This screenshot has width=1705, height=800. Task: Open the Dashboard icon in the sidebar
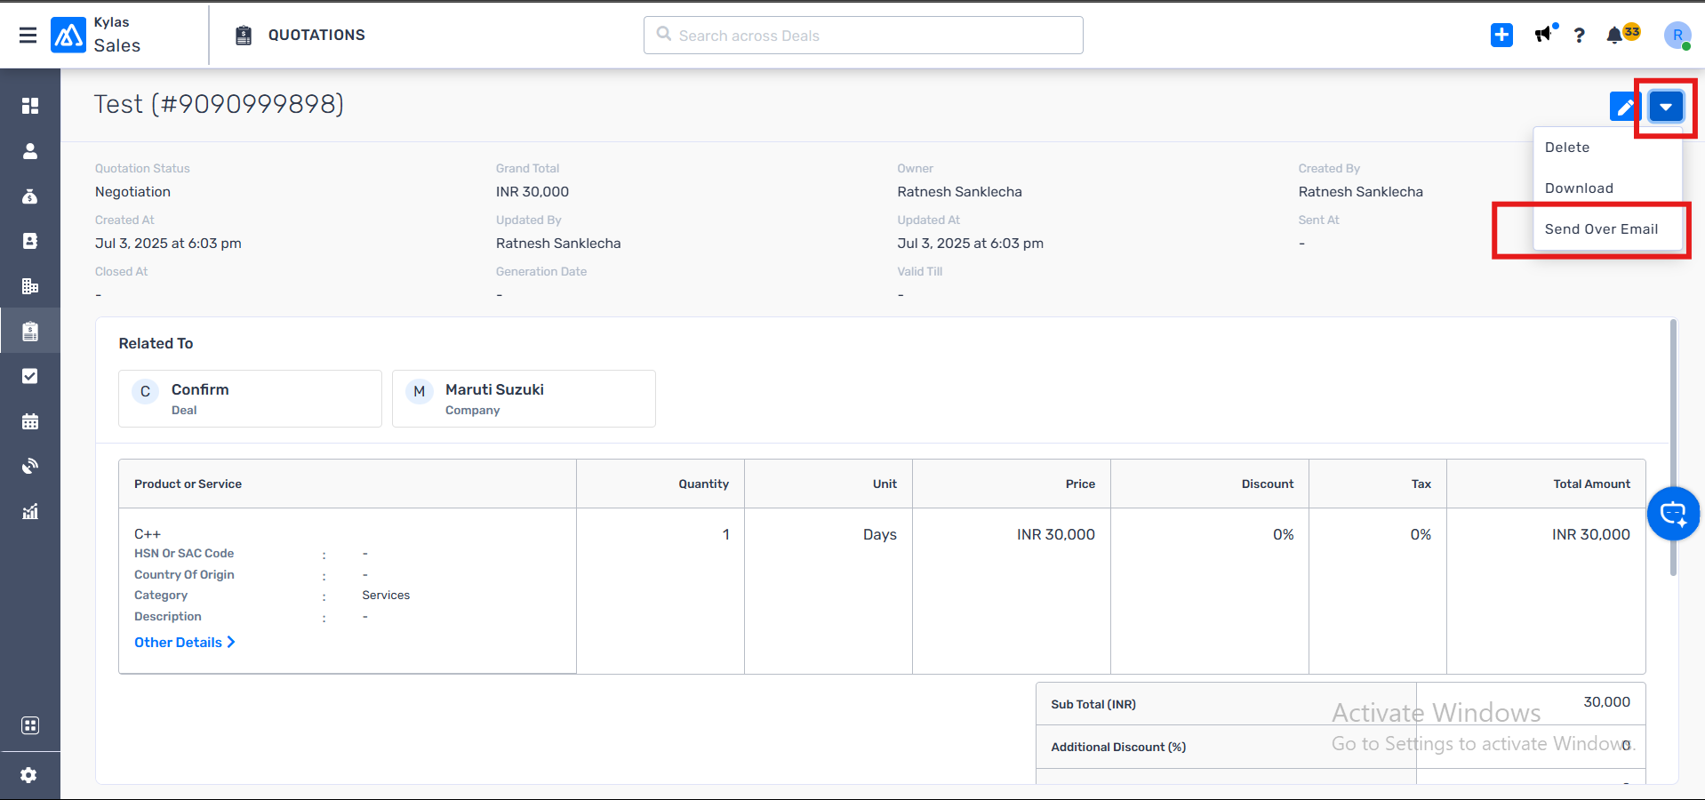[x=30, y=106]
